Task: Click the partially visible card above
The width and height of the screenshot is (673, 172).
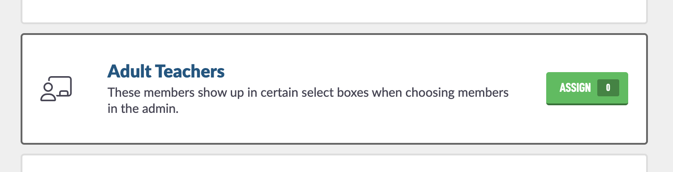Action: click(334, 11)
